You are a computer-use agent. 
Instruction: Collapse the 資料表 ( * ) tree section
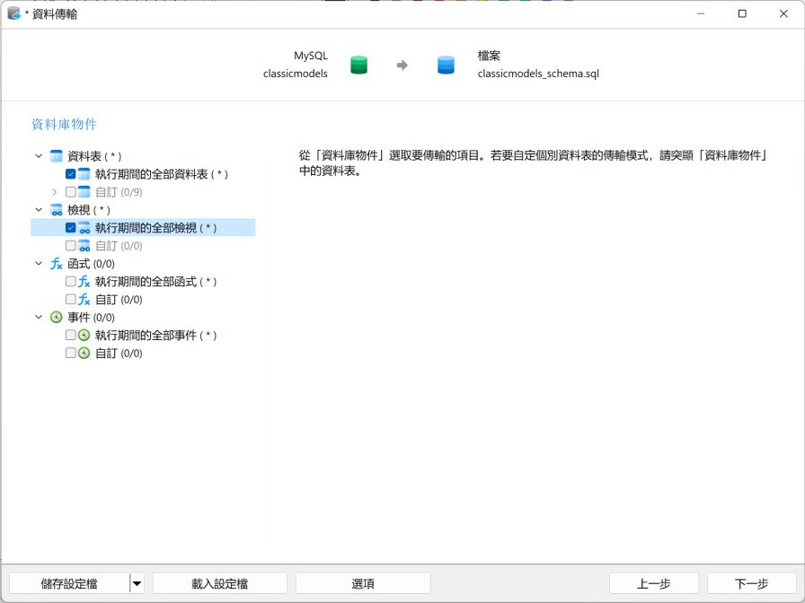[x=38, y=155]
